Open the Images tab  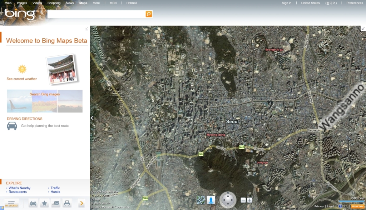[22, 3]
